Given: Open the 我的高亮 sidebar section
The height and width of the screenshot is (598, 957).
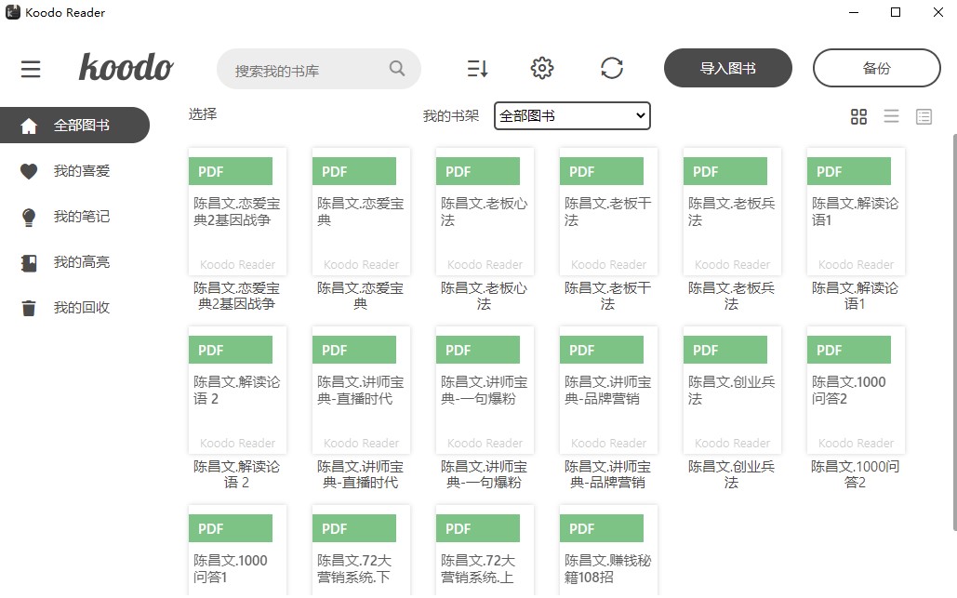Looking at the screenshot, I should pyautogui.click(x=74, y=262).
